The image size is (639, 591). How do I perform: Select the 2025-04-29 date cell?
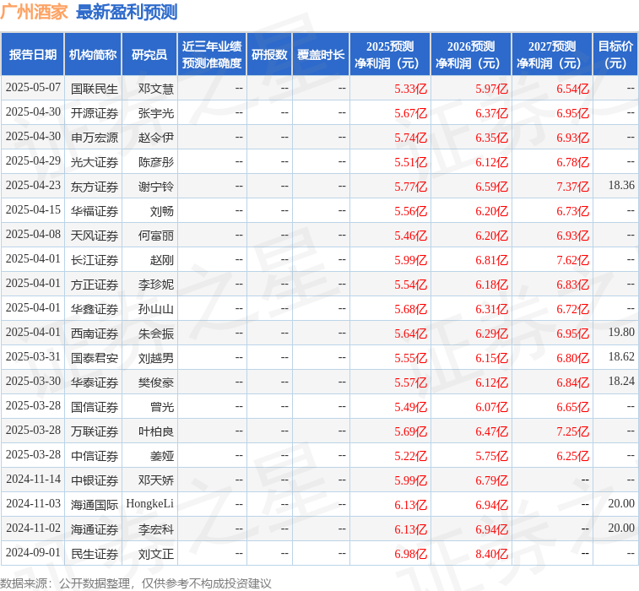coord(33,161)
